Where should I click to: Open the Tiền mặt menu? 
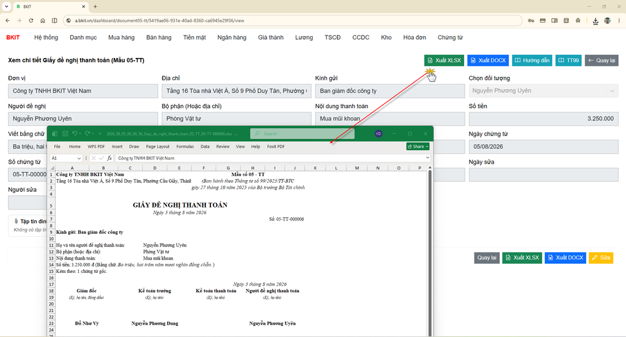(194, 37)
